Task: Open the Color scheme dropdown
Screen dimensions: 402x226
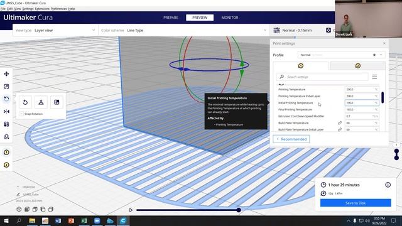Action: click(x=183, y=30)
